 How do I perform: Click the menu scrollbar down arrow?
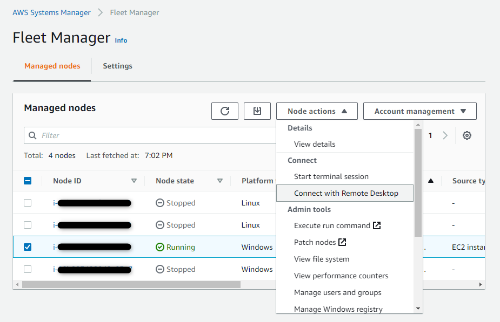click(418, 309)
